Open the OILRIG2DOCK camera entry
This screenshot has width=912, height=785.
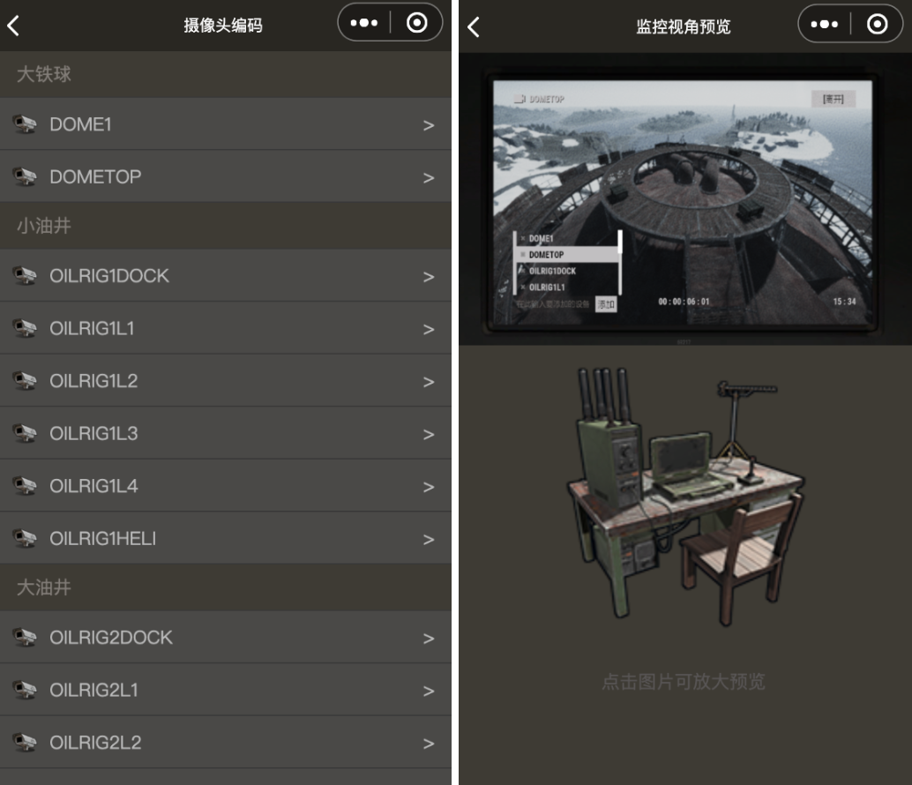pos(226,638)
